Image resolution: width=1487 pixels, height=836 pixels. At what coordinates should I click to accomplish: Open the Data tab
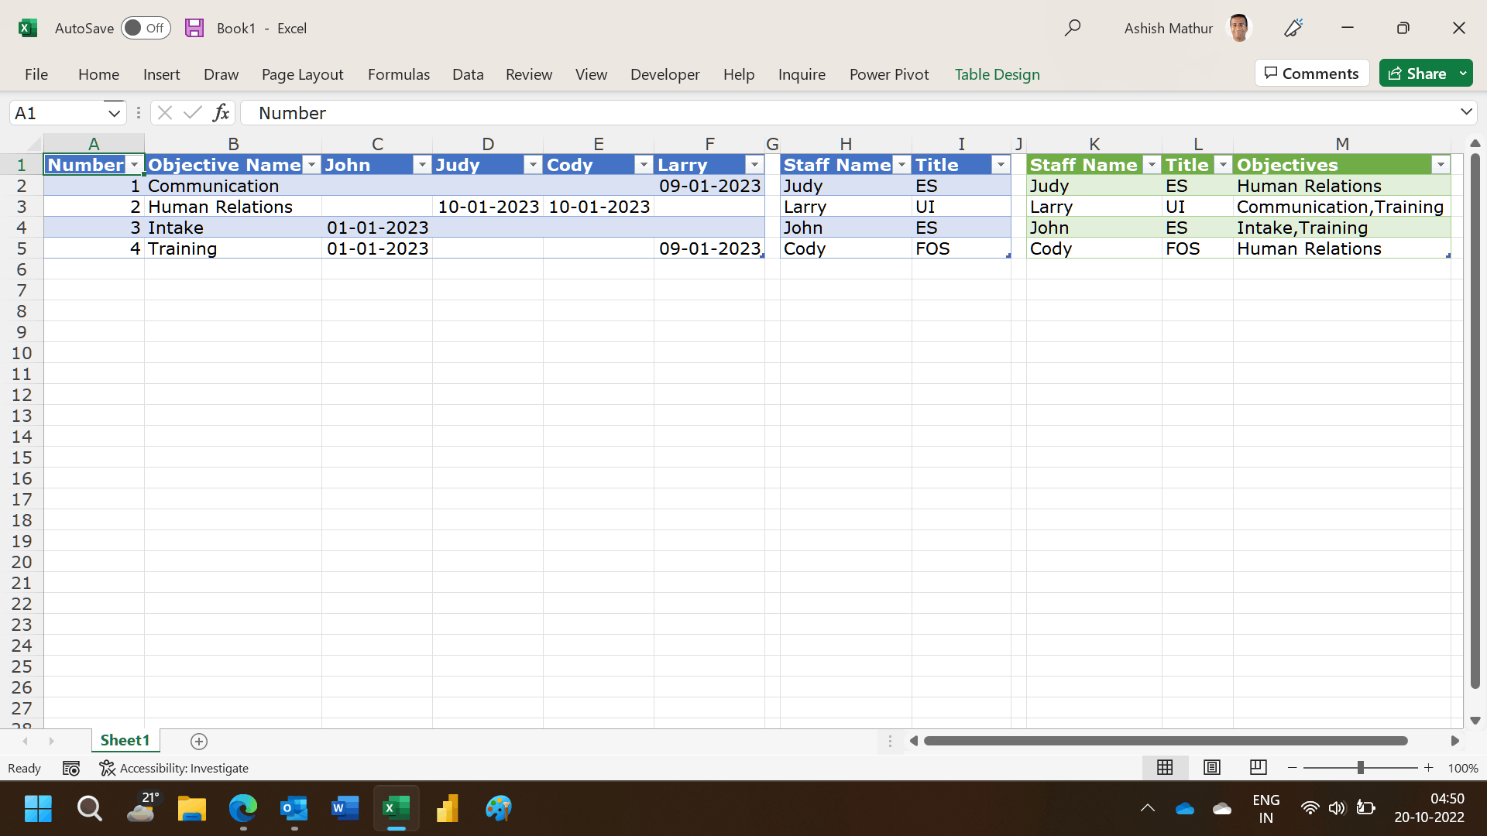point(468,74)
